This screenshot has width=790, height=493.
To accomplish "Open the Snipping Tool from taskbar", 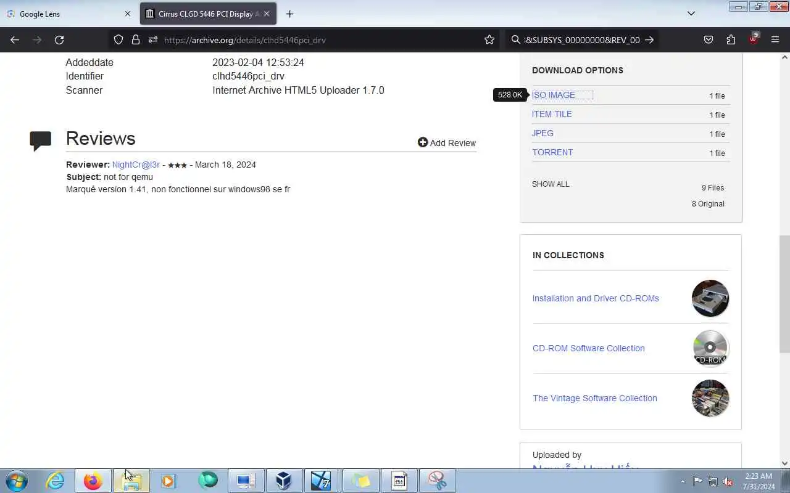I will [x=438, y=481].
